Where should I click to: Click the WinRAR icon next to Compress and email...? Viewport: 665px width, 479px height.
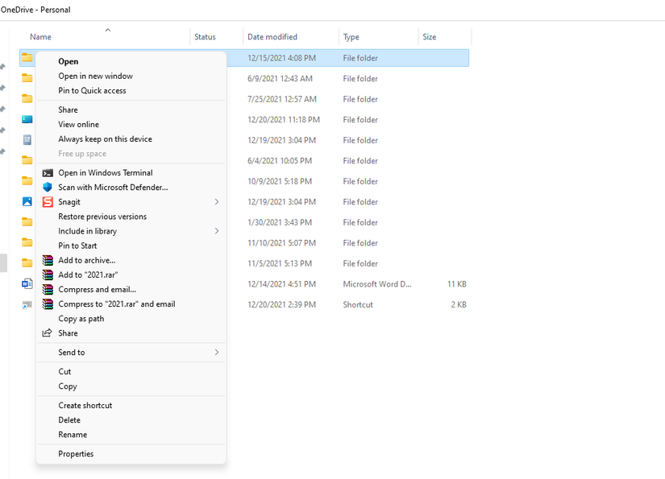[48, 289]
